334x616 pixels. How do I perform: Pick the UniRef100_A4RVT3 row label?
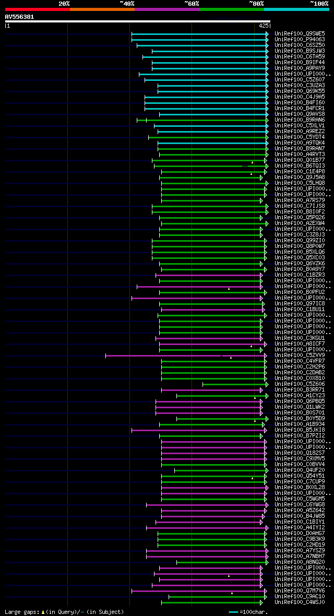[300, 155]
